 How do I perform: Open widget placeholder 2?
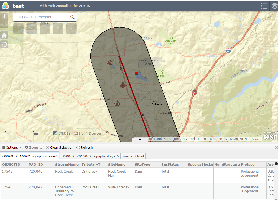click(x=32, y=28)
